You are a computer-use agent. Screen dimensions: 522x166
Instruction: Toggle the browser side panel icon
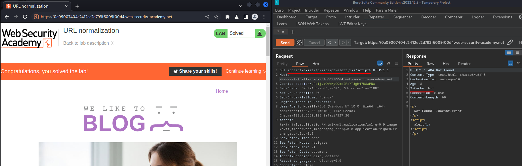246,17
